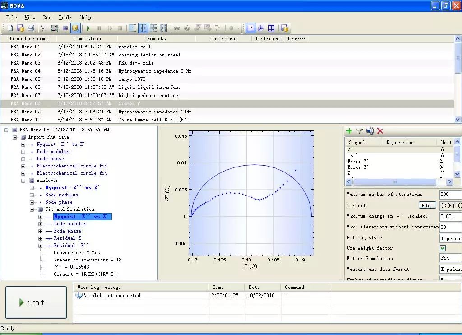
Task: Click signal list horizontal scroll right arrow
Action: point(449,181)
